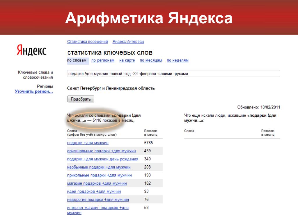Click the Регионы label
This screenshot has width=298, height=224.
[x=45, y=86]
